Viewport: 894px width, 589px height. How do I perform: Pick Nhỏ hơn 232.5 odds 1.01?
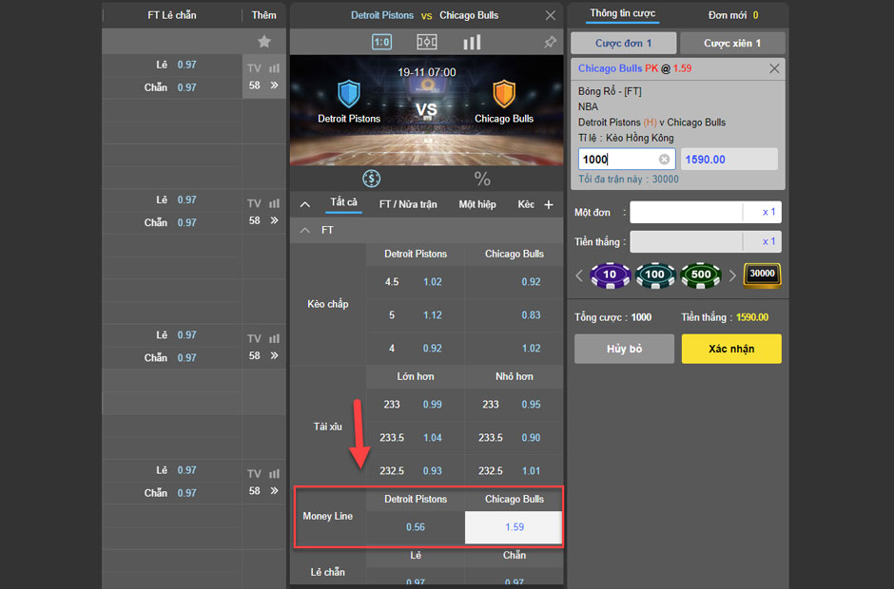click(531, 471)
